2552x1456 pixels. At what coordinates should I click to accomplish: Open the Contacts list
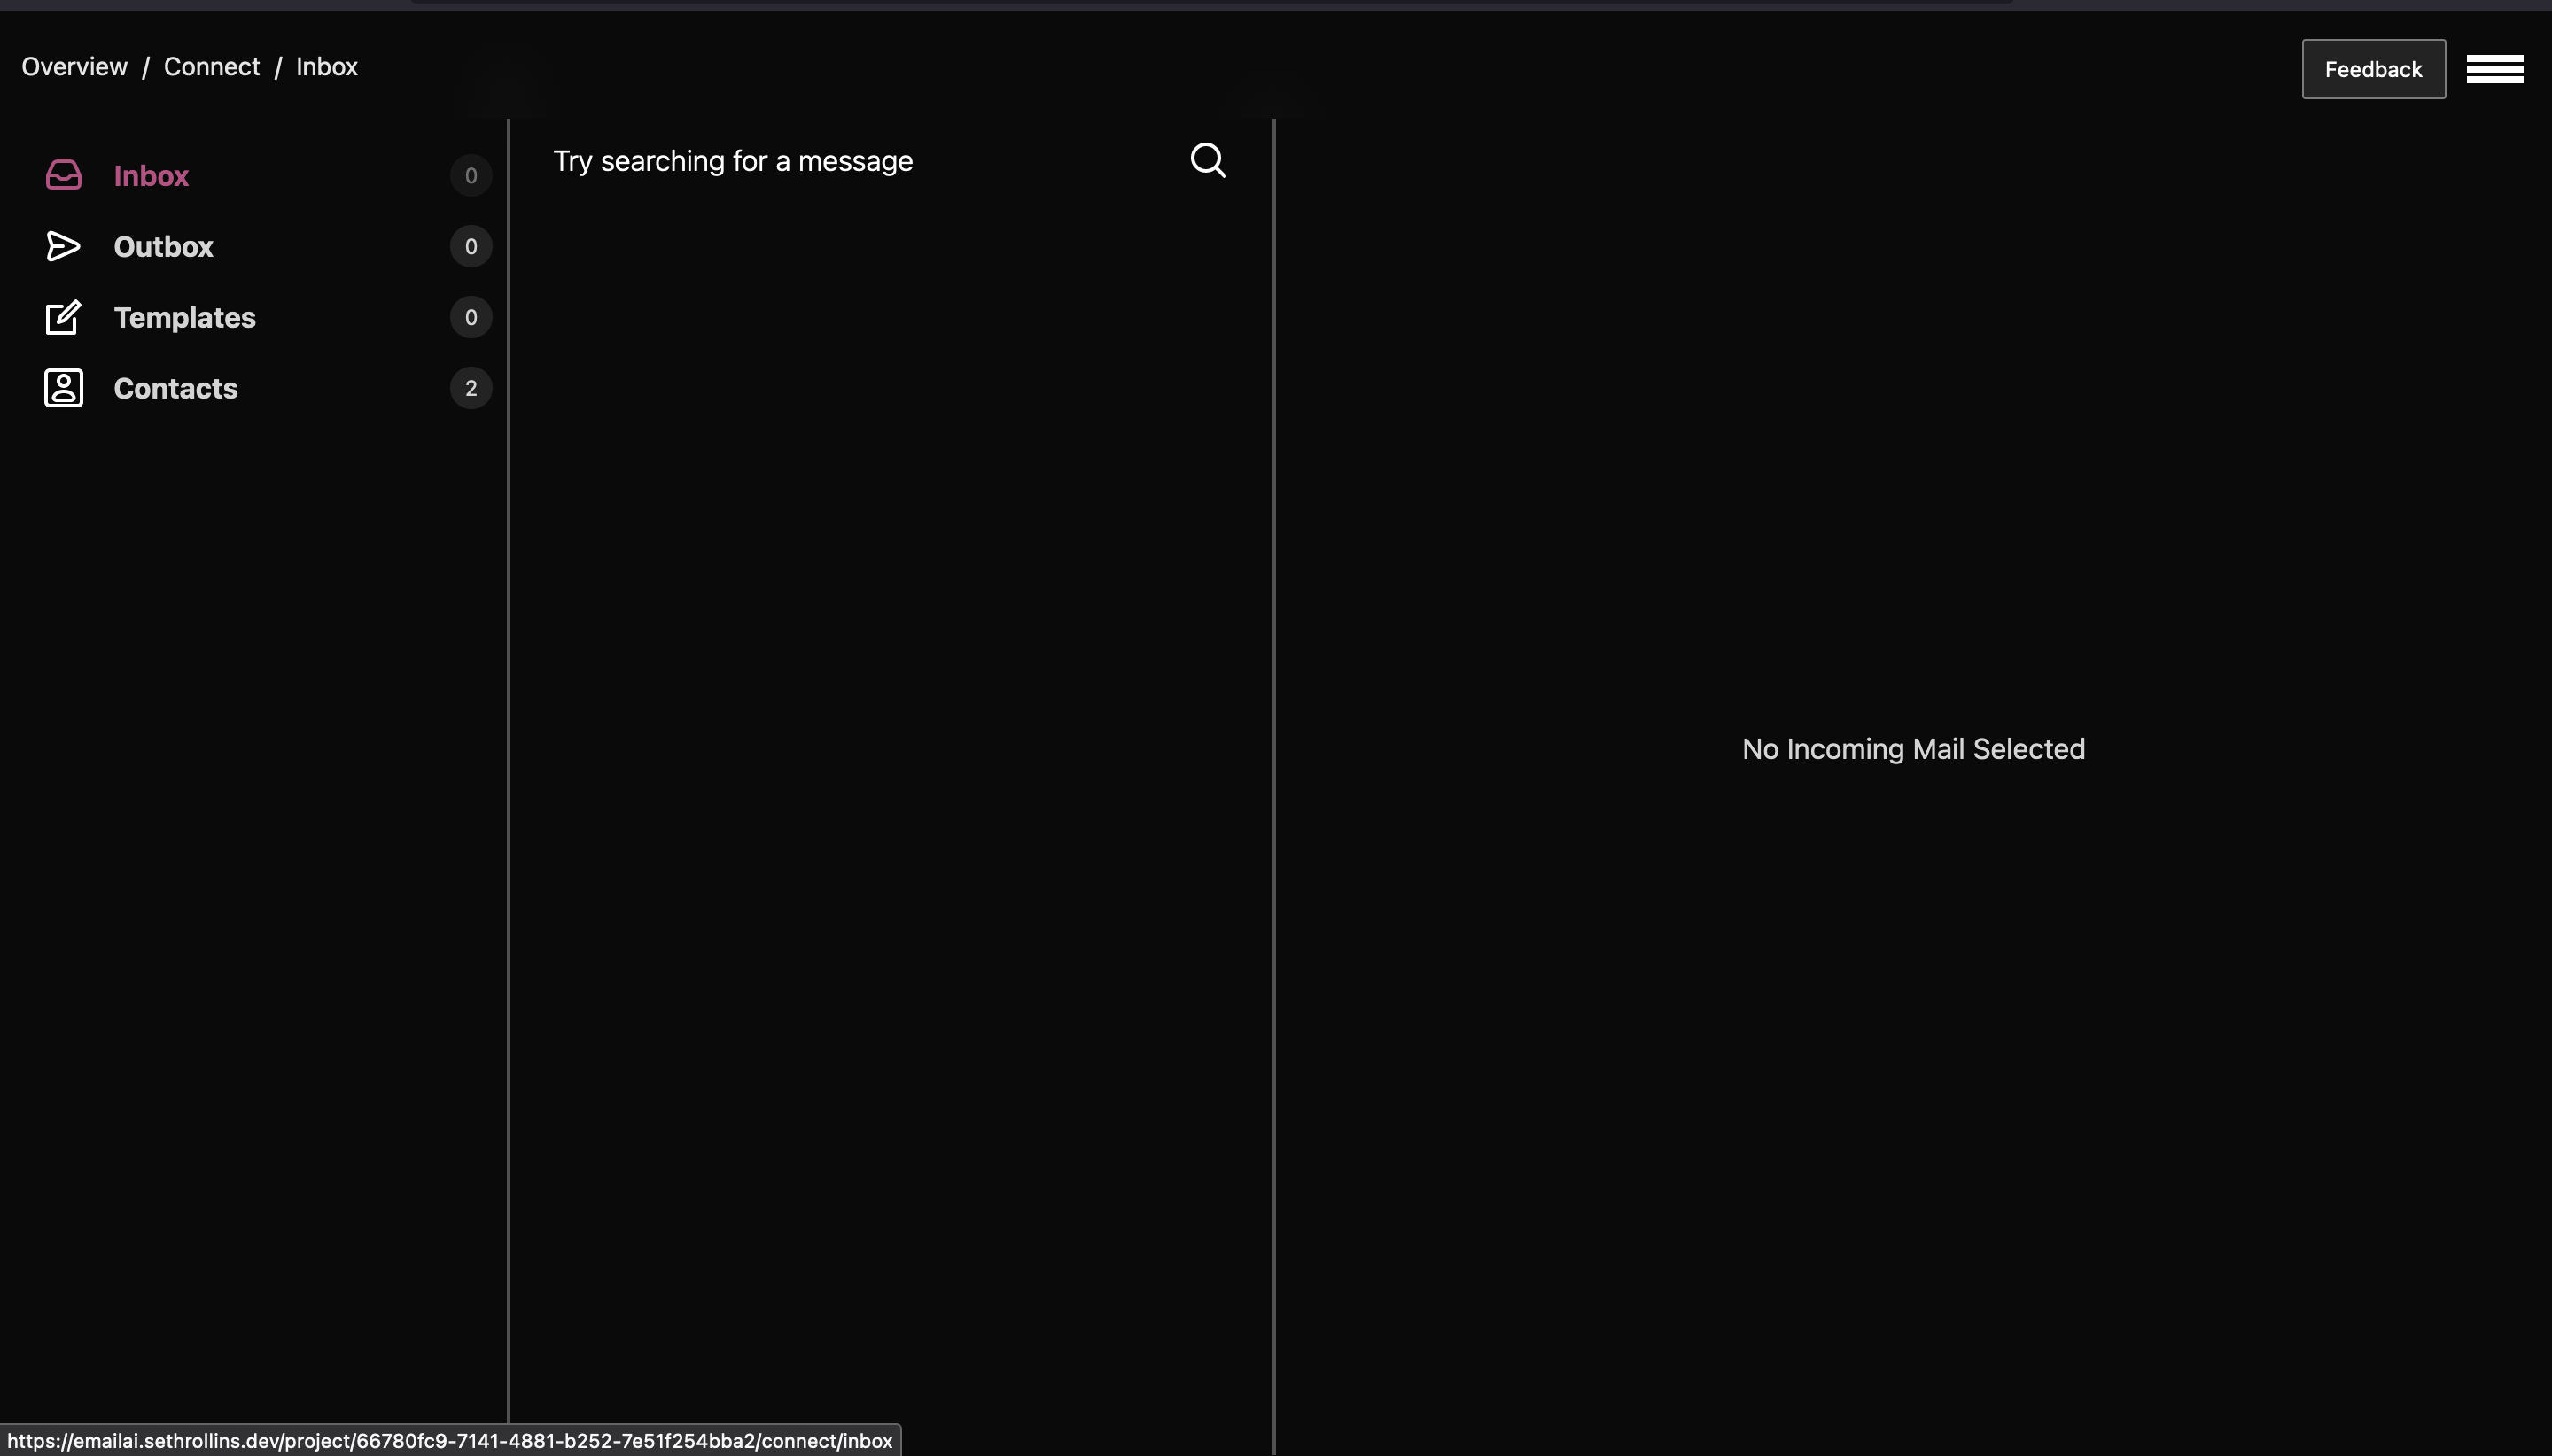(x=175, y=389)
